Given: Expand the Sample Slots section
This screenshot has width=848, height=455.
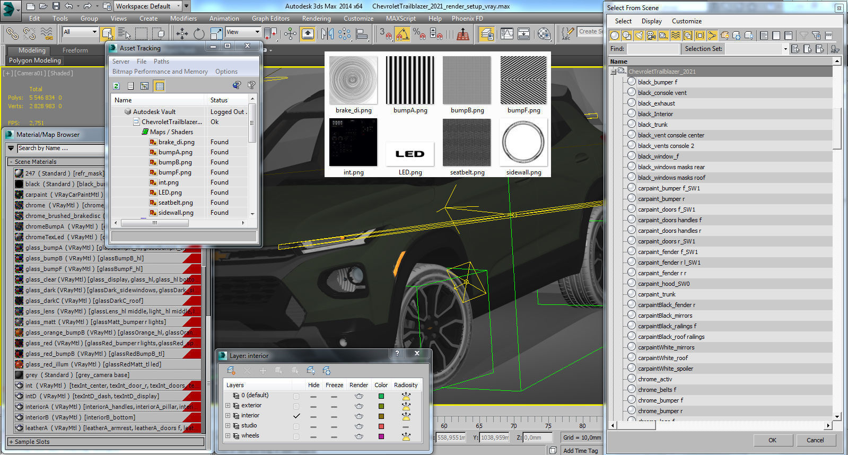Looking at the screenshot, I should pyautogui.click(x=106, y=442).
